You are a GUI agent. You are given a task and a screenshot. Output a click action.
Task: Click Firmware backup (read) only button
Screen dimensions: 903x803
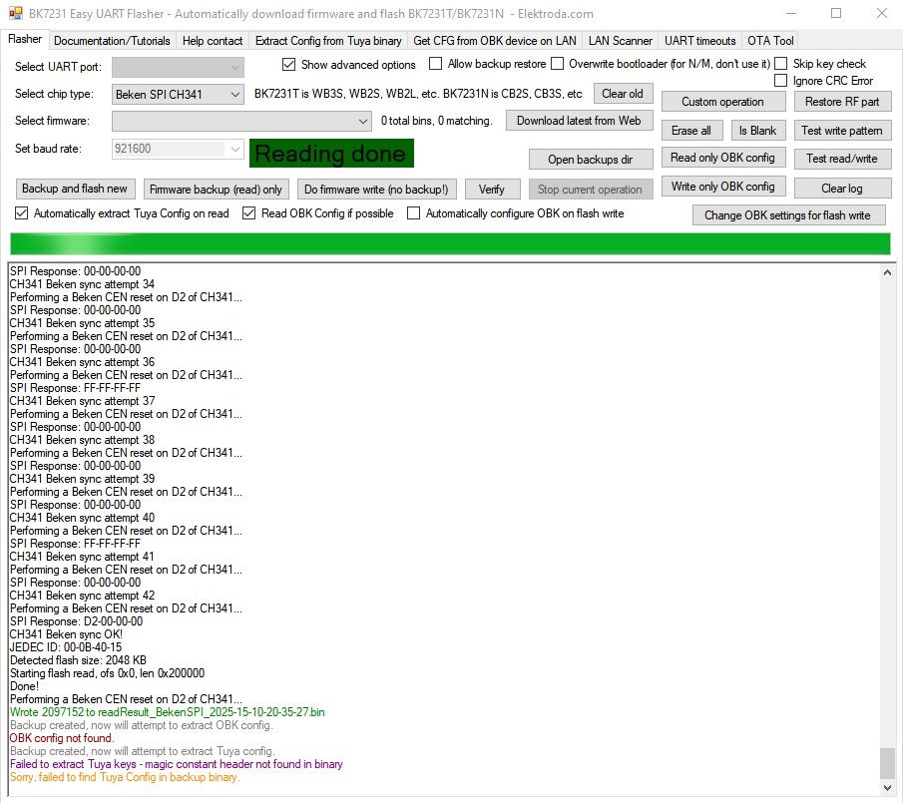point(216,189)
